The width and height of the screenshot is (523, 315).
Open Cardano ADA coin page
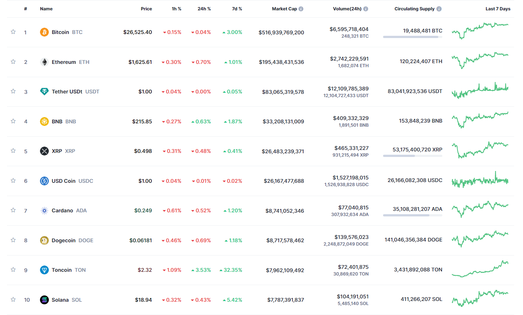(x=69, y=210)
